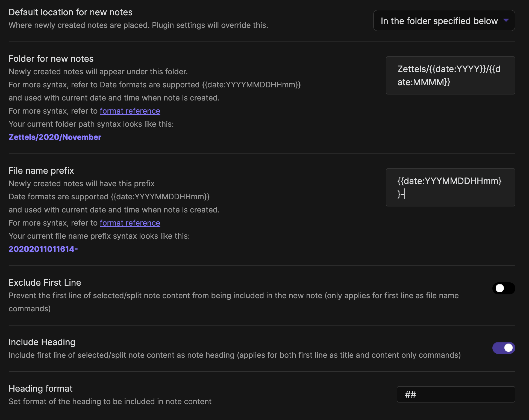The width and height of the screenshot is (529, 420).
Task: Click the Include Heading setting title
Action: tap(42, 342)
